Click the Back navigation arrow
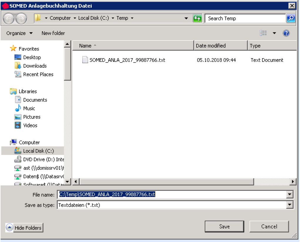 pos(9,19)
